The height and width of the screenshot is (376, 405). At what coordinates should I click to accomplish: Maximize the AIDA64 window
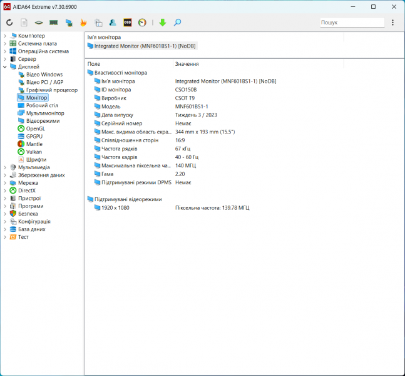click(x=373, y=7)
